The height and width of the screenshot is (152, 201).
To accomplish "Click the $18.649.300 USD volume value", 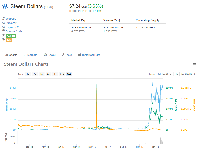I will point(114,28).
